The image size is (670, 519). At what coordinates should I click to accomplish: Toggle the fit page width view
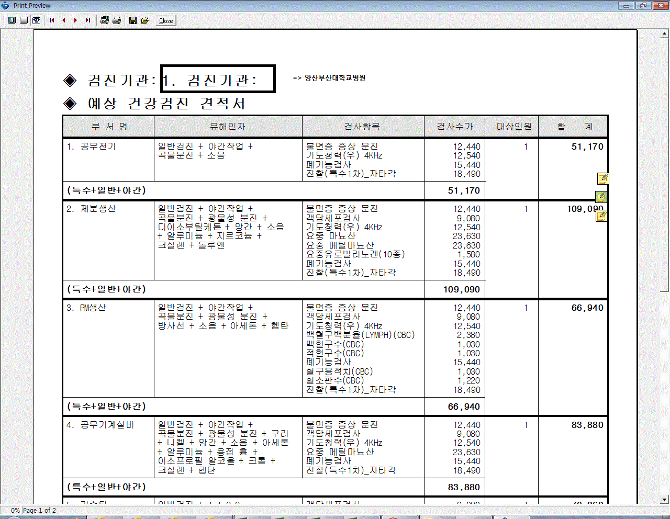pyautogui.click(x=36, y=20)
